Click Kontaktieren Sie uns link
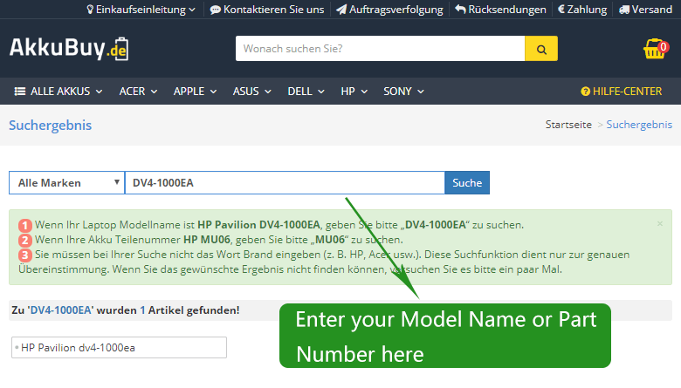This screenshot has width=681, height=388. pos(267,10)
